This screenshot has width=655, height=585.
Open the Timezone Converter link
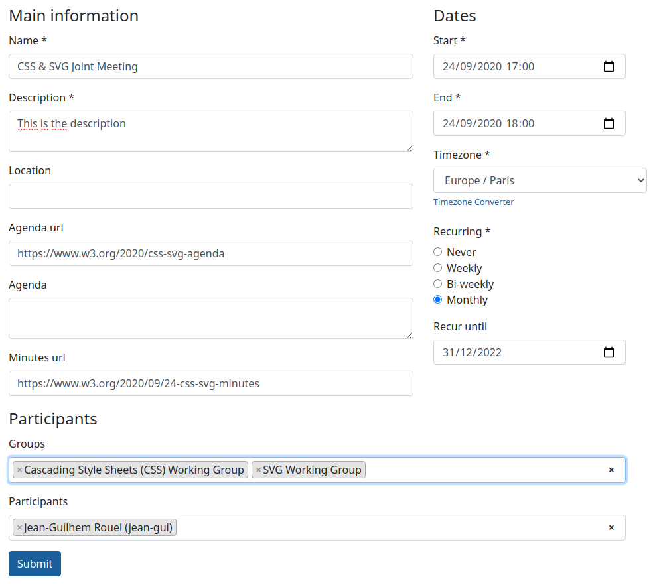point(473,202)
